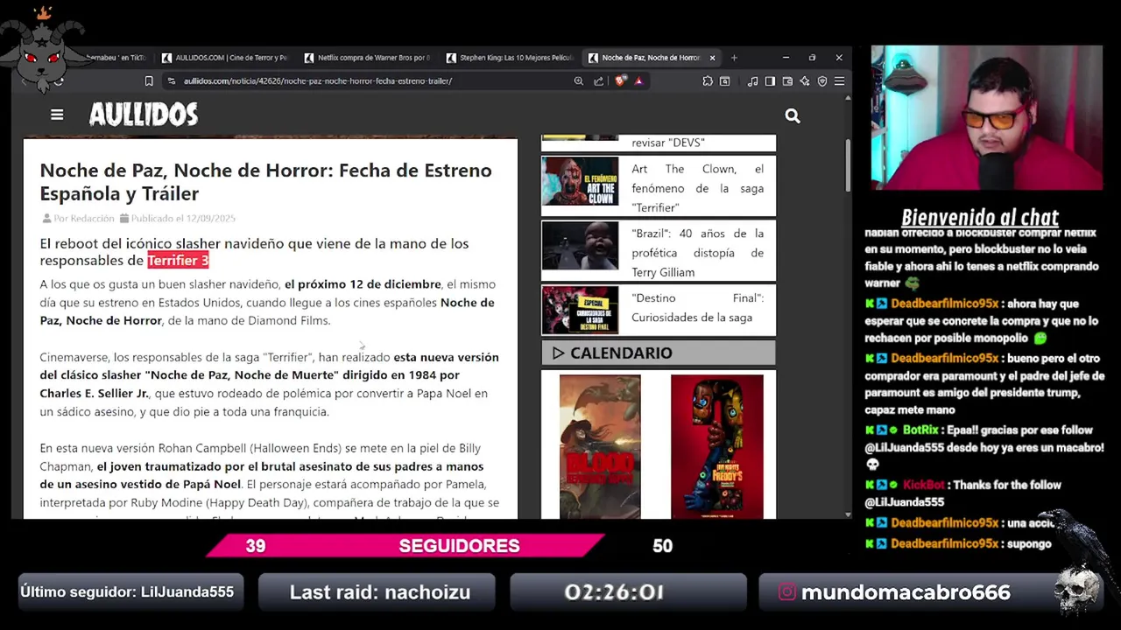Image resolution: width=1121 pixels, height=630 pixels.
Task: Click the share icon in address bar
Action: pos(599,81)
